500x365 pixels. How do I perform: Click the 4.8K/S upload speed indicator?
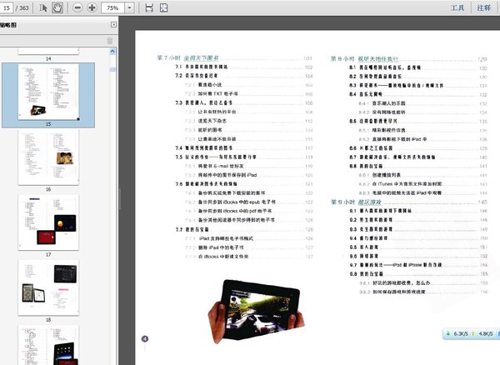[x=482, y=333]
